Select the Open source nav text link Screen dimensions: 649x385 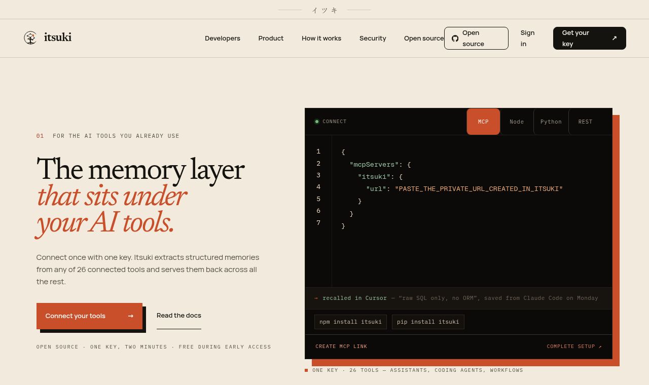[424, 38]
